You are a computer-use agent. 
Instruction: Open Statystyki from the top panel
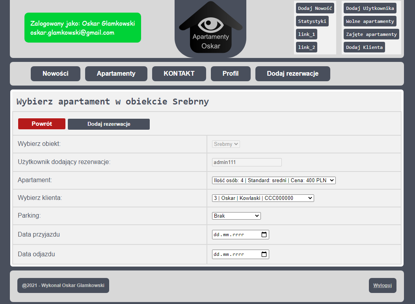[x=312, y=21]
